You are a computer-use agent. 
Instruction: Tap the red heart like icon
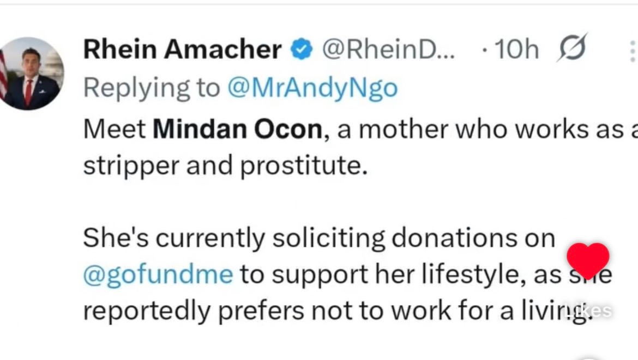[x=588, y=260]
